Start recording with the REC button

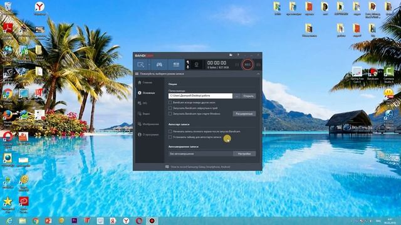point(247,64)
